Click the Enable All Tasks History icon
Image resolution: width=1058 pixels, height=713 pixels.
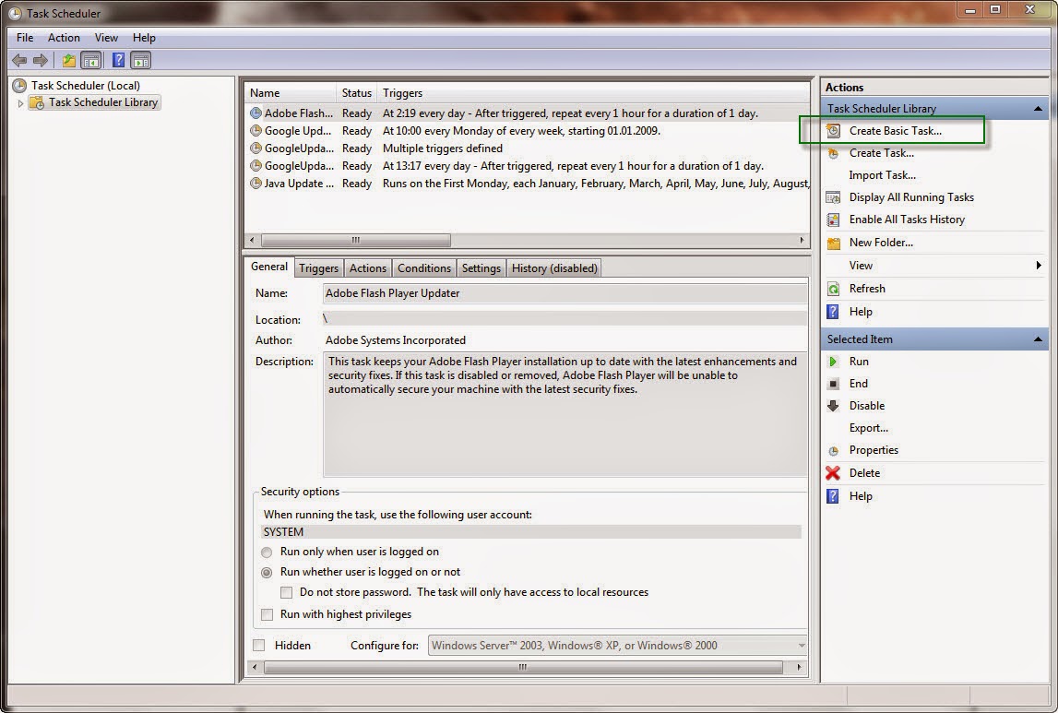(833, 220)
